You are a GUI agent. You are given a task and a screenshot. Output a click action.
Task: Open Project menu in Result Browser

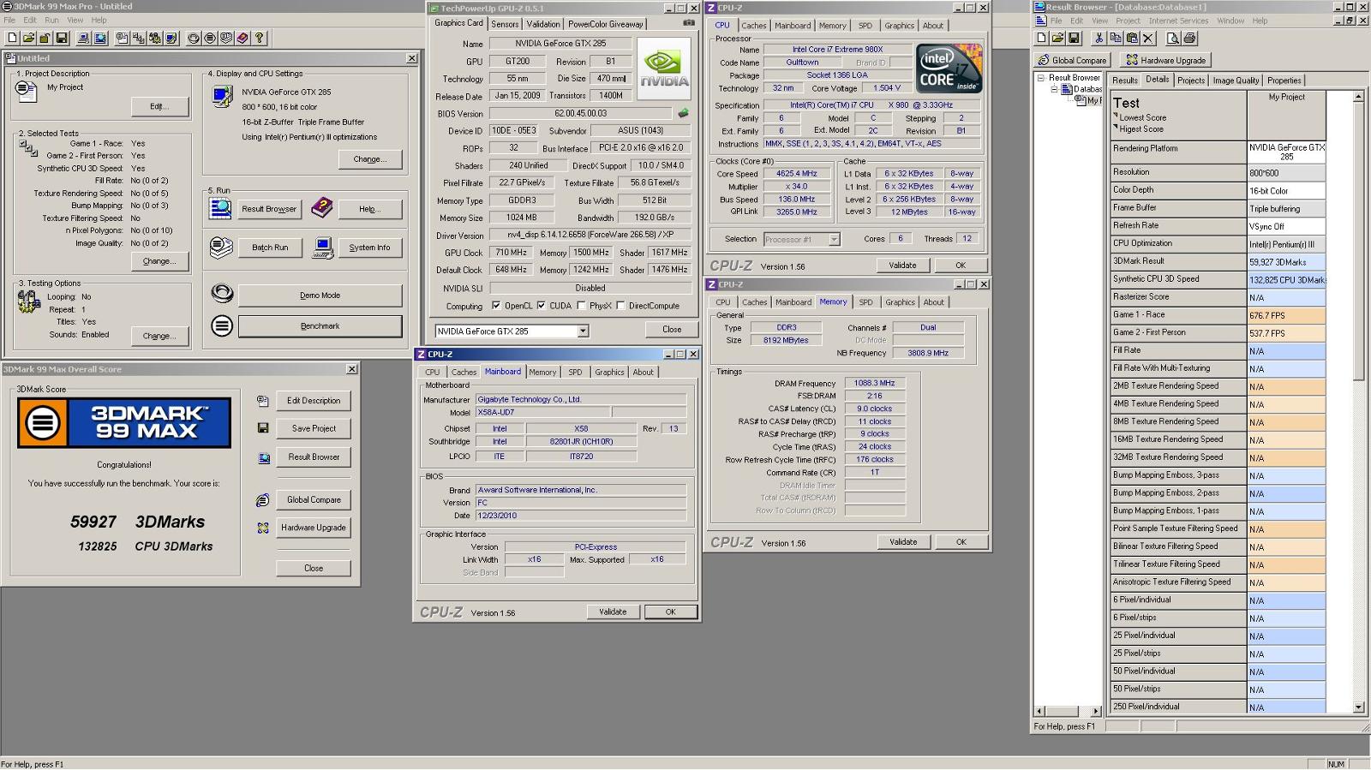click(1128, 21)
